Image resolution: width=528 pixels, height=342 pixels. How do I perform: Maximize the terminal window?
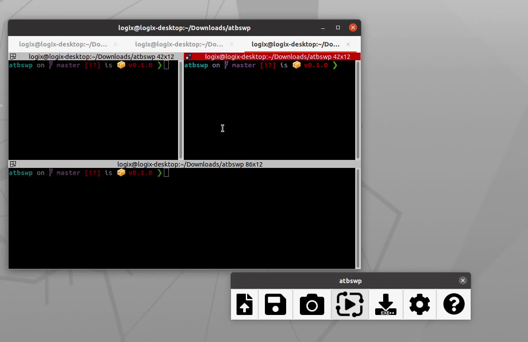(x=338, y=27)
